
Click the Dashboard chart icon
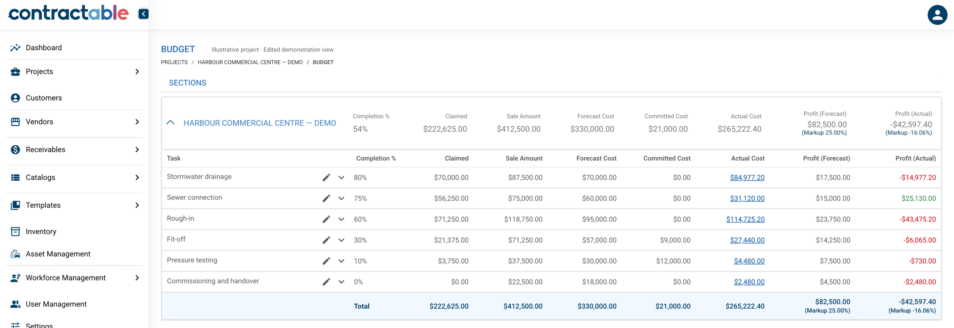tap(15, 48)
